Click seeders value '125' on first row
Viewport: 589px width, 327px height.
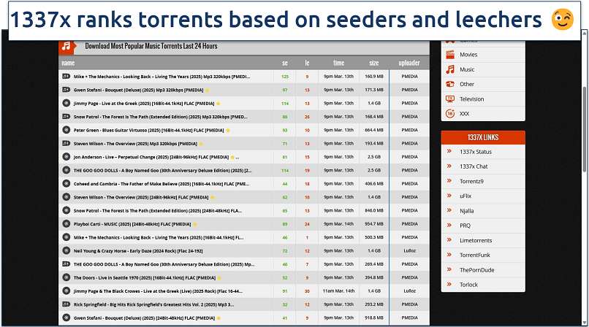pyautogui.click(x=285, y=77)
